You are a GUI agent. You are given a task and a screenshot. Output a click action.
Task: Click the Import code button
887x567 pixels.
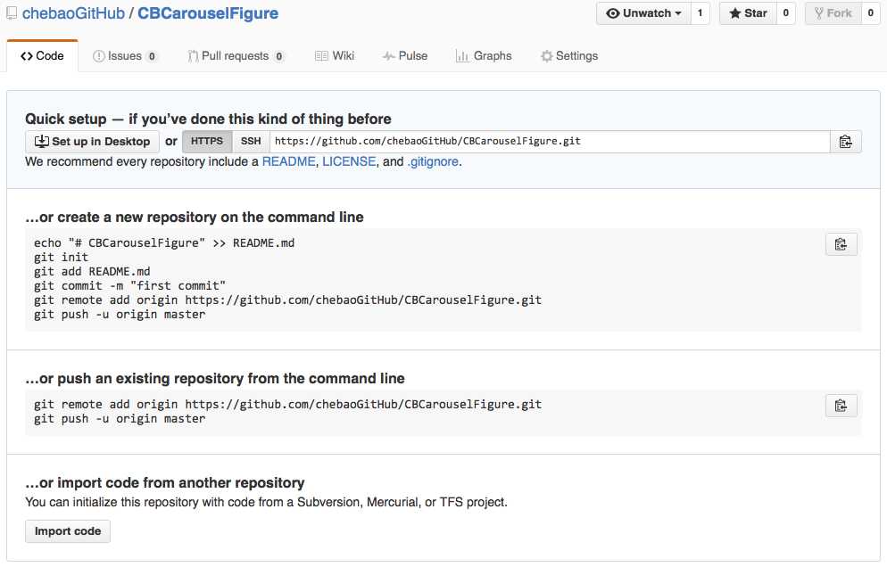pyautogui.click(x=68, y=531)
